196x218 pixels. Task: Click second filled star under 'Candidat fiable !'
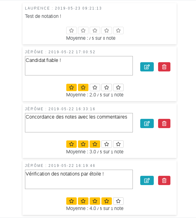click(83, 87)
